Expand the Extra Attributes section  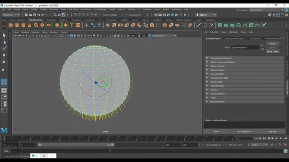click(245, 102)
